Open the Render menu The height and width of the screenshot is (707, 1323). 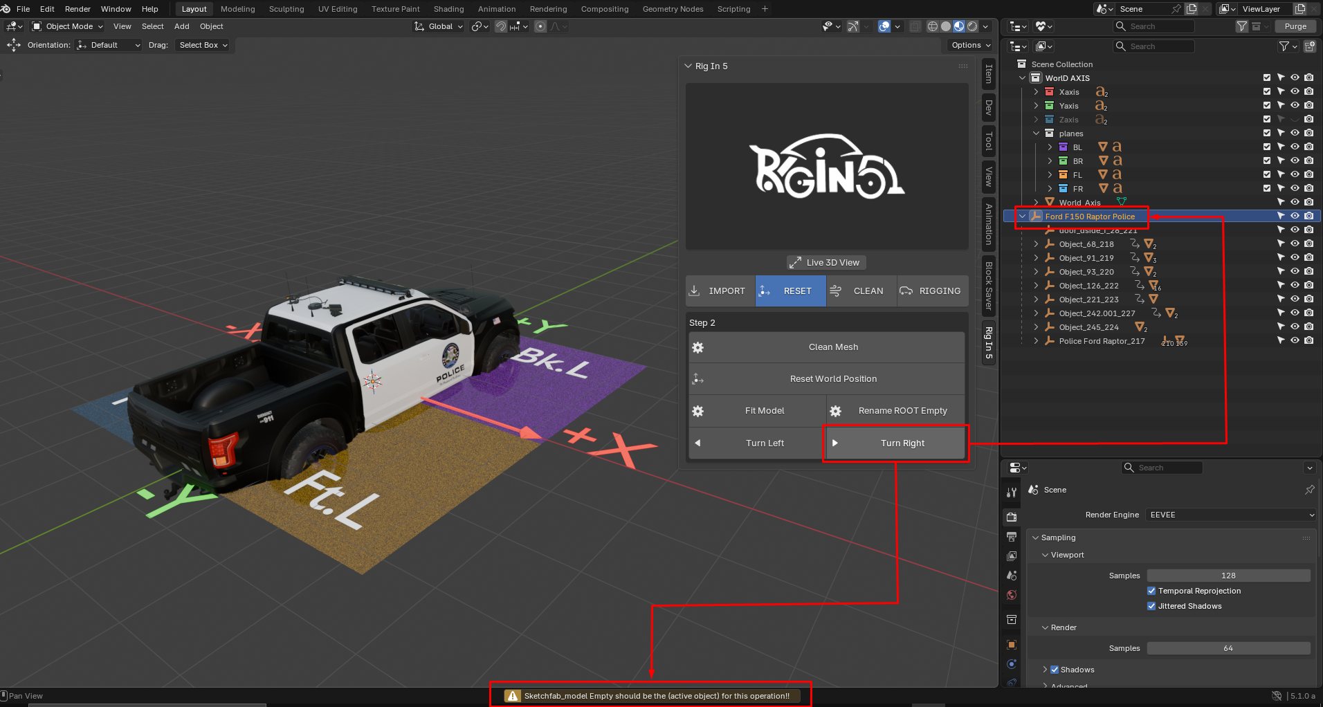point(77,9)
